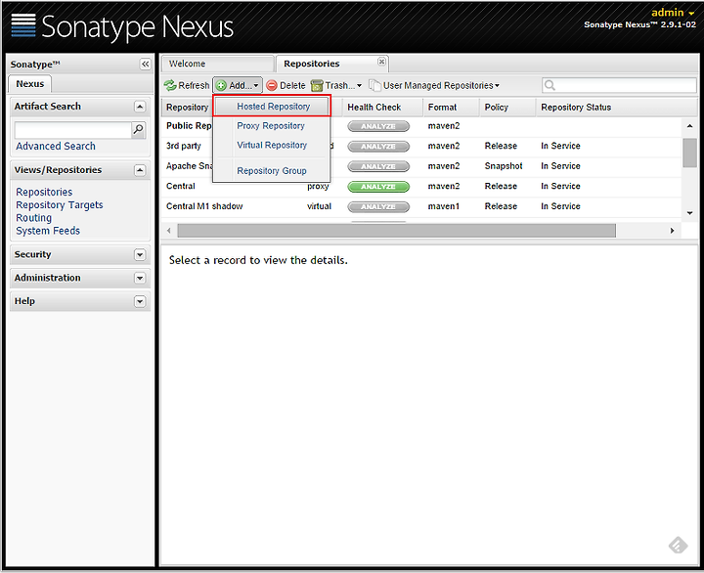Click the Refresh toolbar icon
The width and height of the screenshot is (704, 573).
click(170, 85)
